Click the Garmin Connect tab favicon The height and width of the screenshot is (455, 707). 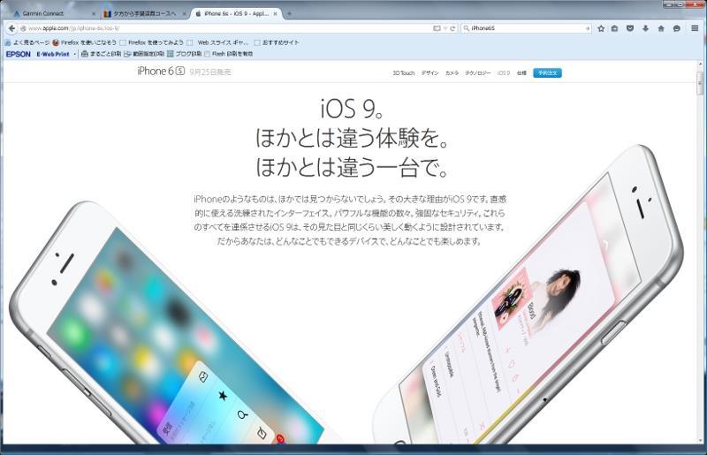[17, 14]
